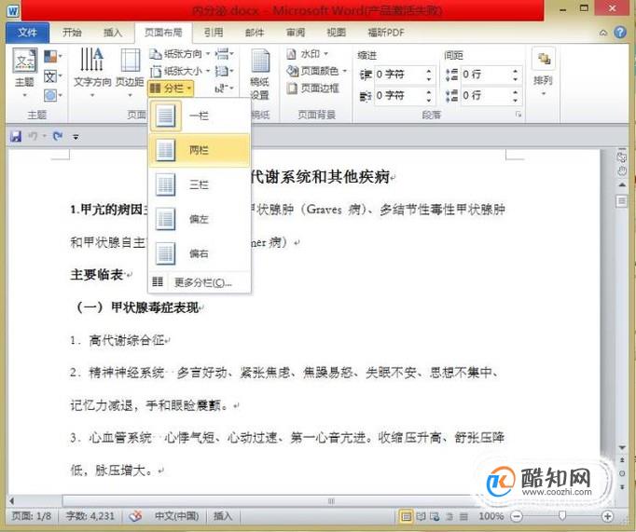Open the Paragraph dialog launcher
The height and width of the screenshot is (532, 636).
pos(518,115)
